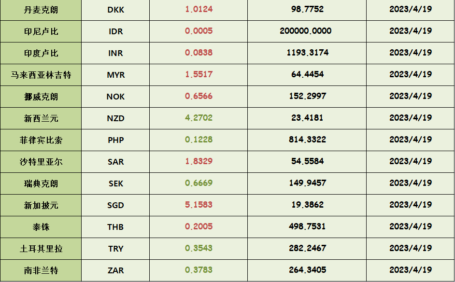455x282 pixels.
Task: Click the SAR currency code cell
Action: coord(116,162)
